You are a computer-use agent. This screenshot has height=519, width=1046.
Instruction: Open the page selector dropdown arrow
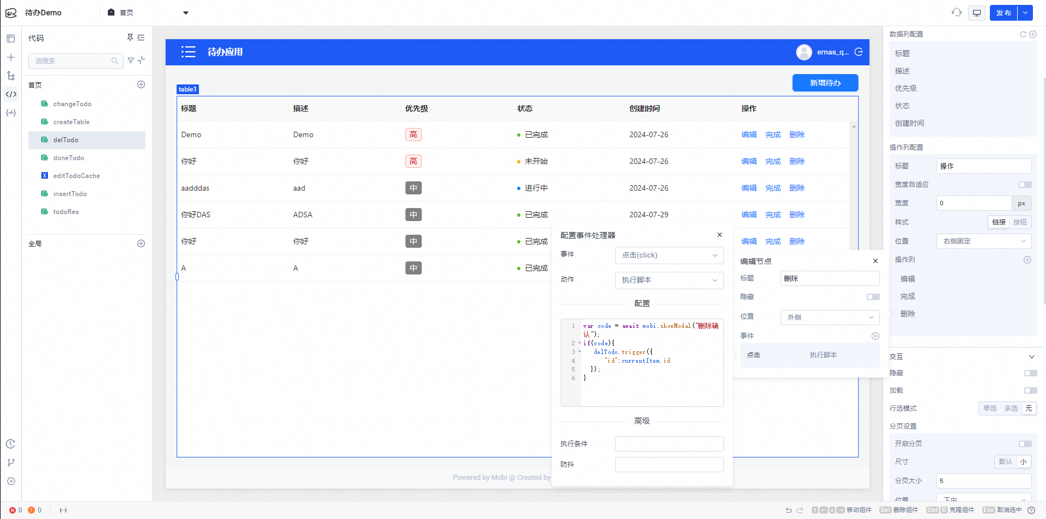coord(185,13)
